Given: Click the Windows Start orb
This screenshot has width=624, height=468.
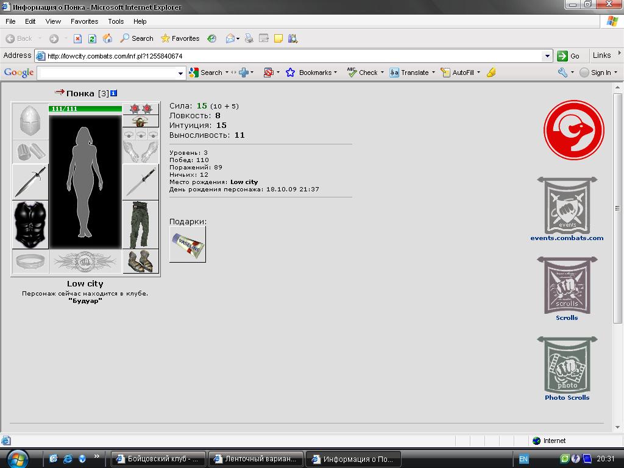Looking at the screenshot, I should click(x=17, y=459).
